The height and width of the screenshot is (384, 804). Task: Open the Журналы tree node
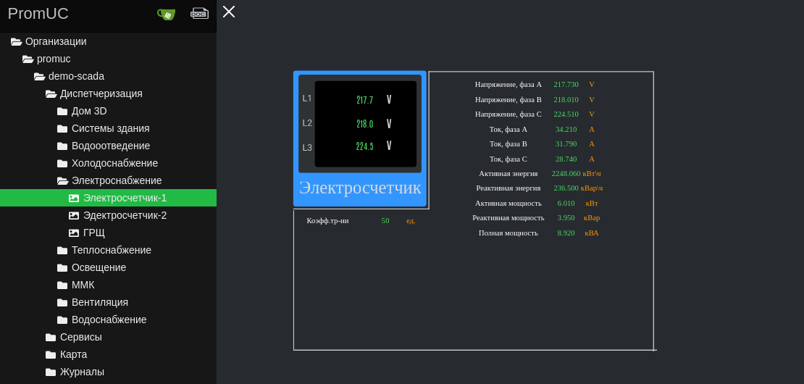coord(82,372)
